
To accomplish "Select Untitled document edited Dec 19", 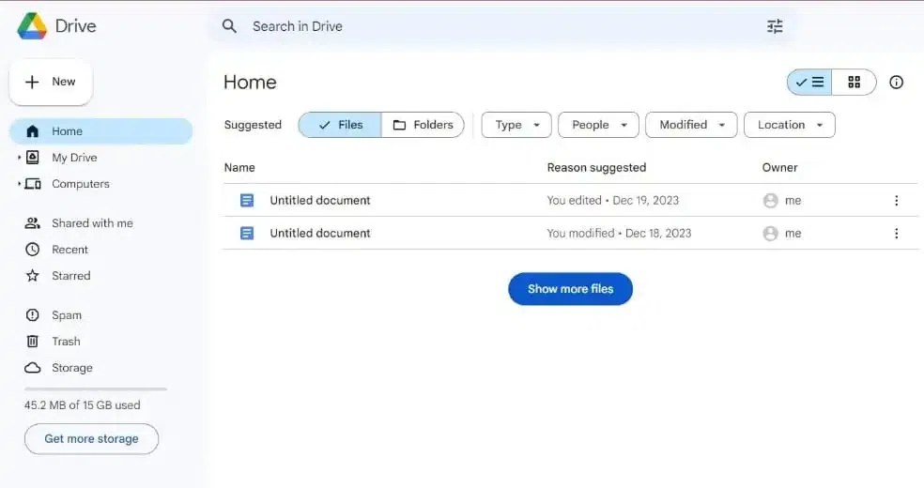I will click(x=570, y=200).
